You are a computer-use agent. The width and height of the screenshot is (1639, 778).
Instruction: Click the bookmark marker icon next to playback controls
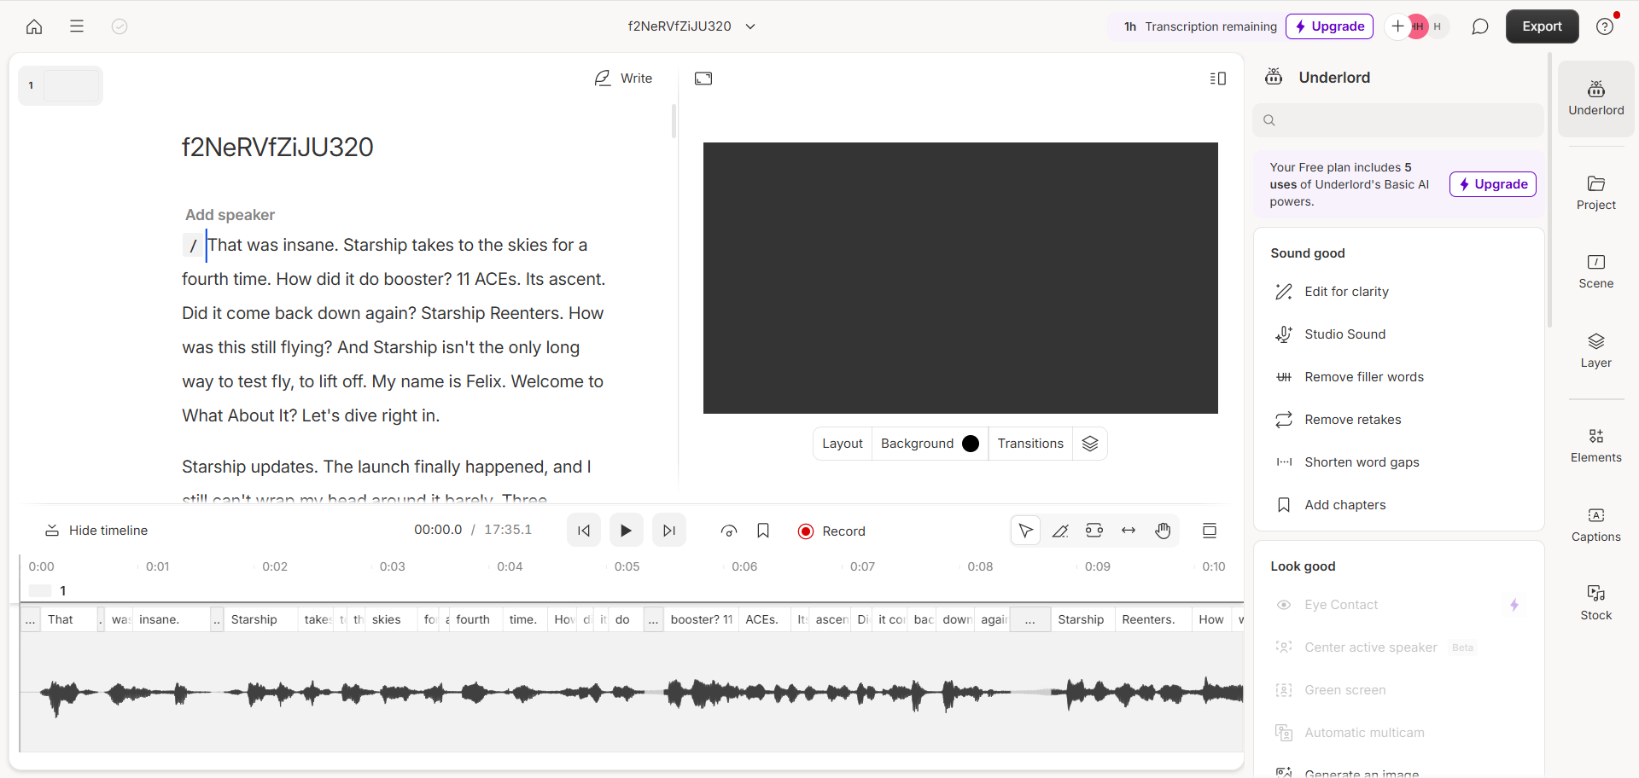763,530
